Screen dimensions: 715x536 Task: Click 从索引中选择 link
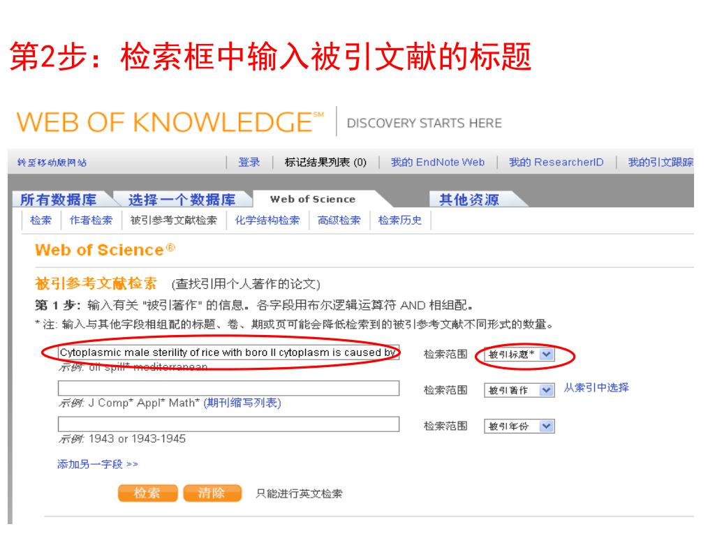596,388
